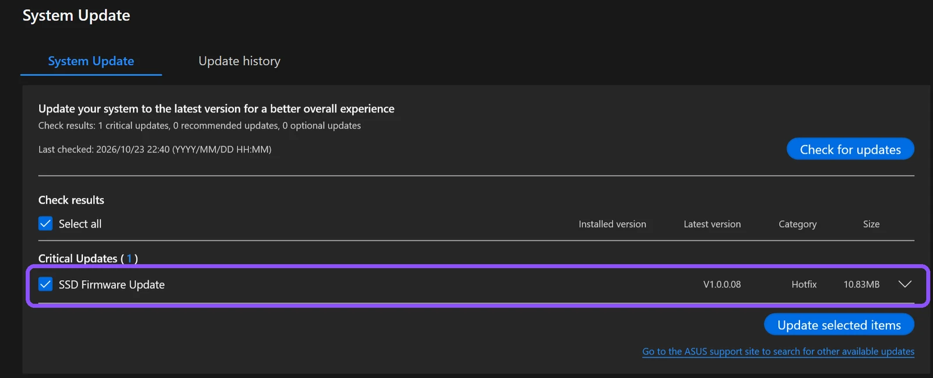The height and width of the screenshot is (378, 933).
Task: Click the check results summary line
Action: (199, 126)
